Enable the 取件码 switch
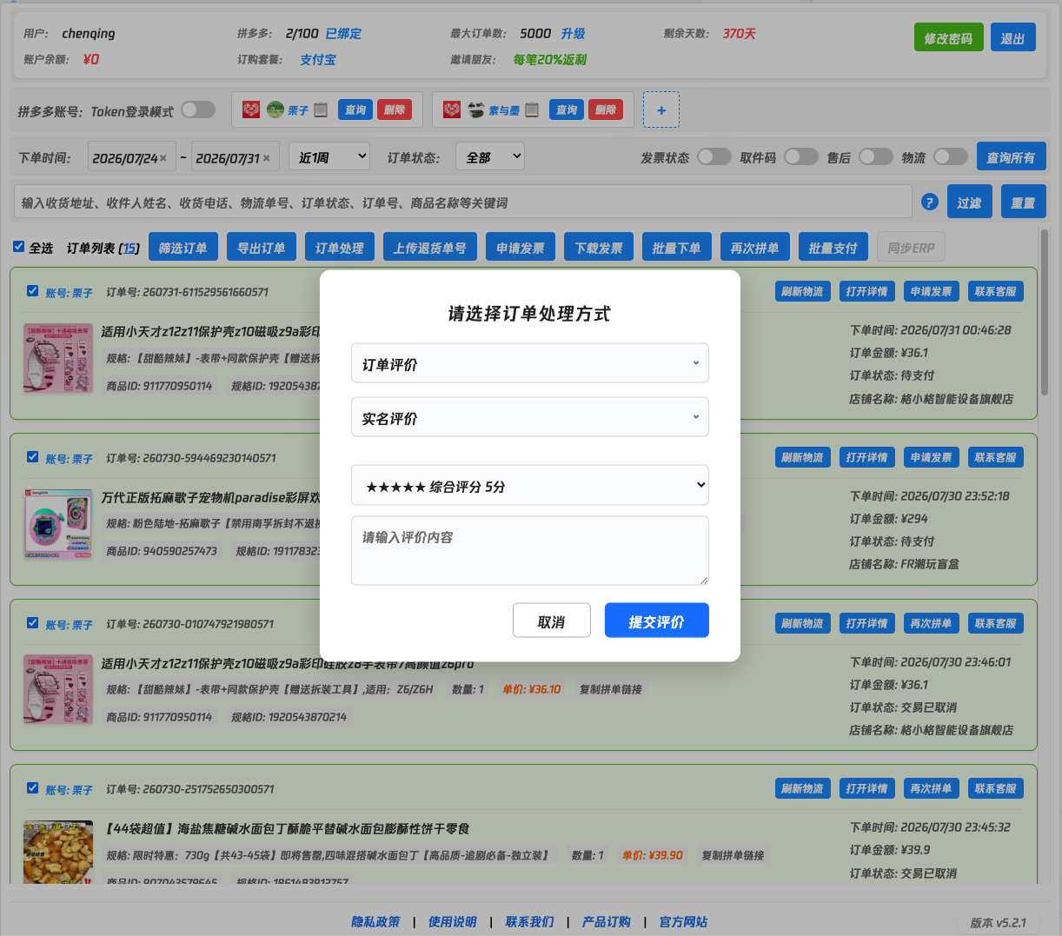1062x936 pixels. pos(801,156)
